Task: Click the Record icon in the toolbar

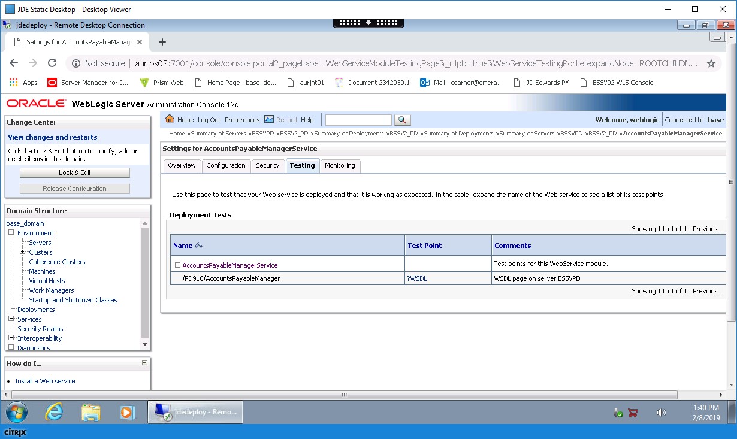Action: (x=269, y=119)
